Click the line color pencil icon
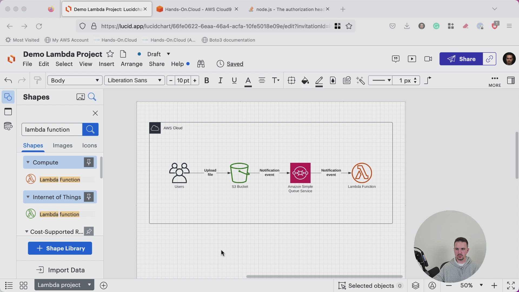This screenshot has height=292, width=519. click(319, 81)
